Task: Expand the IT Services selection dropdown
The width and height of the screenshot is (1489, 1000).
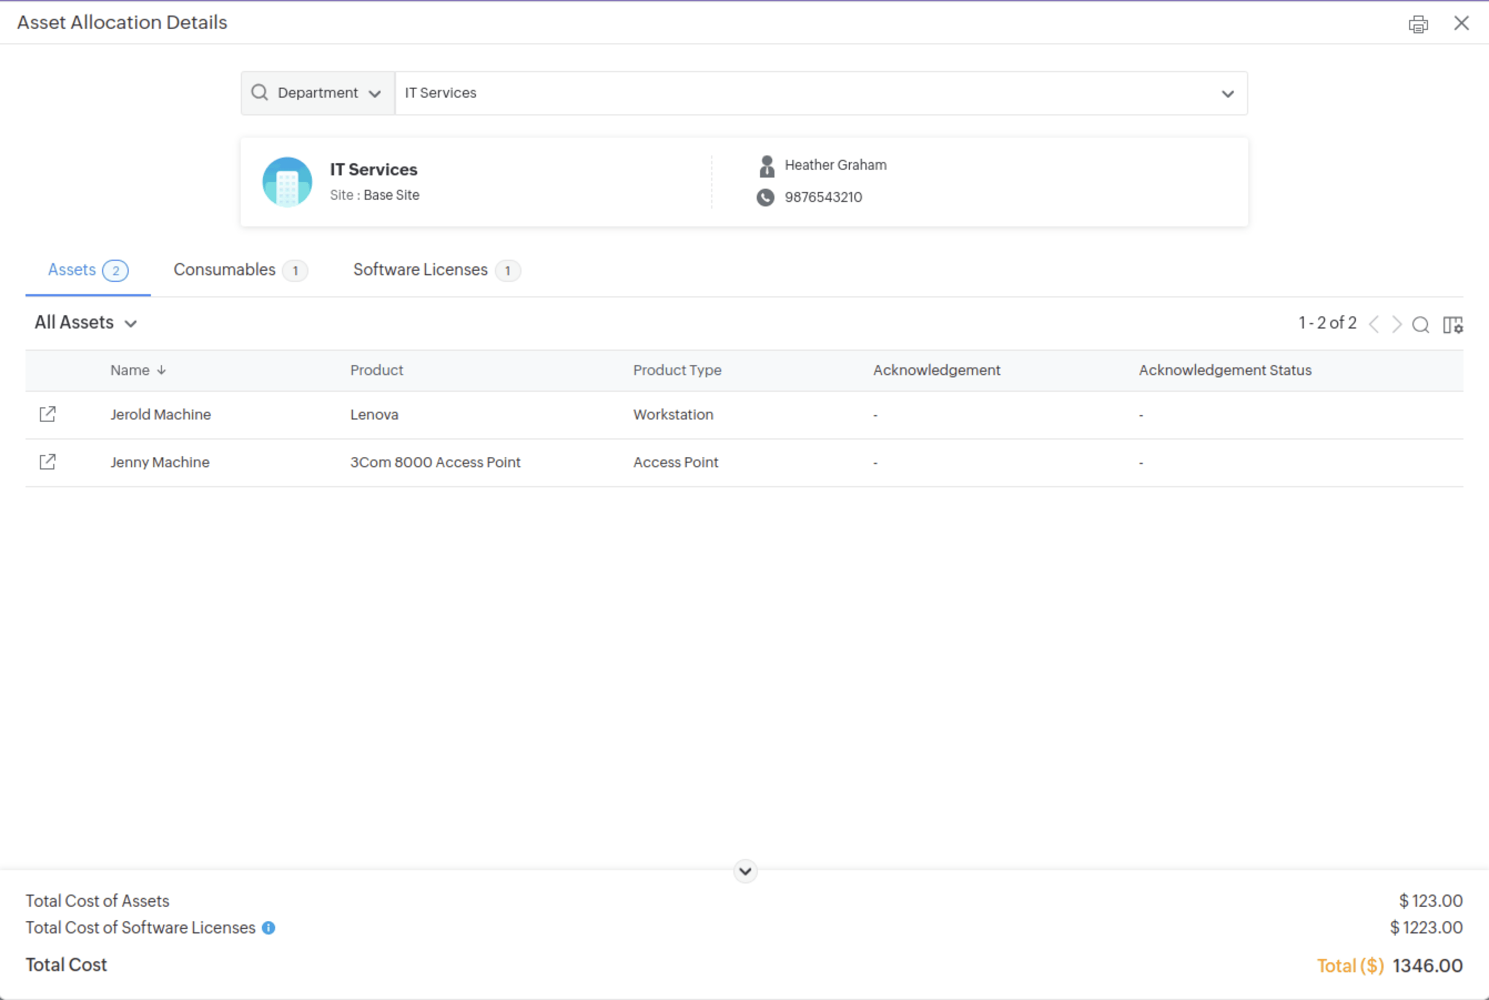Action: [x=1227, y=94]
